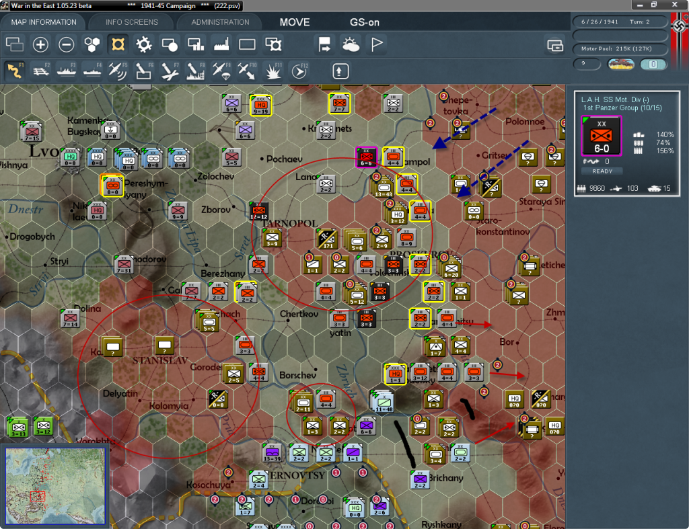This screenshot has height=529, width=689.
Task: Toggle the hex grid display icon
Action: point(92,44)
